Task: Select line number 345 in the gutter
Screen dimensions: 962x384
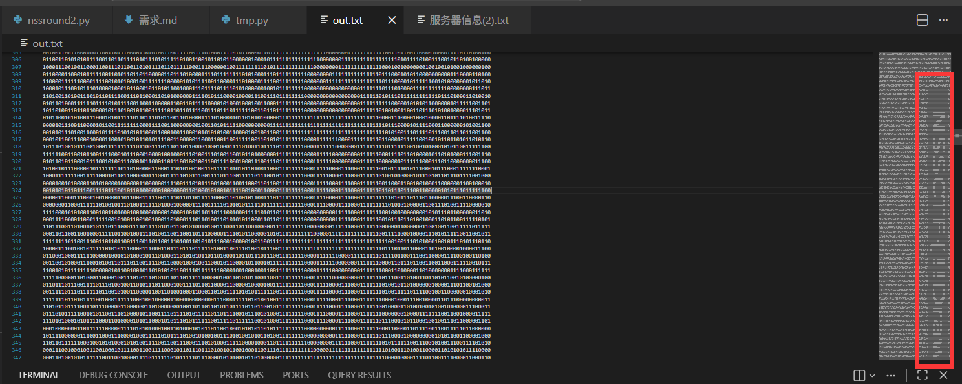Action: [17, 343]
